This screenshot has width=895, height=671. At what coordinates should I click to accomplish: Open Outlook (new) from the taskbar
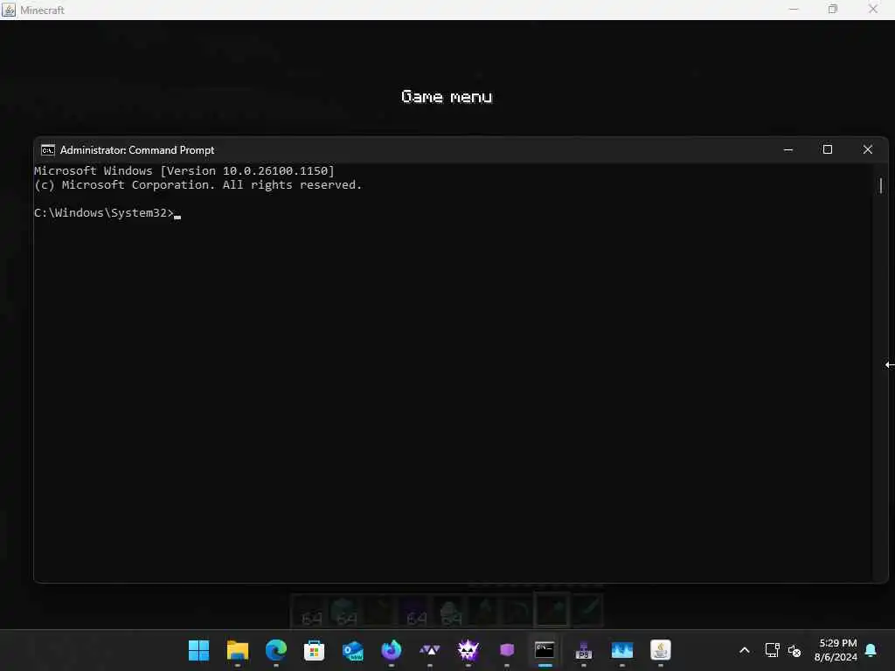click(353, 650)
